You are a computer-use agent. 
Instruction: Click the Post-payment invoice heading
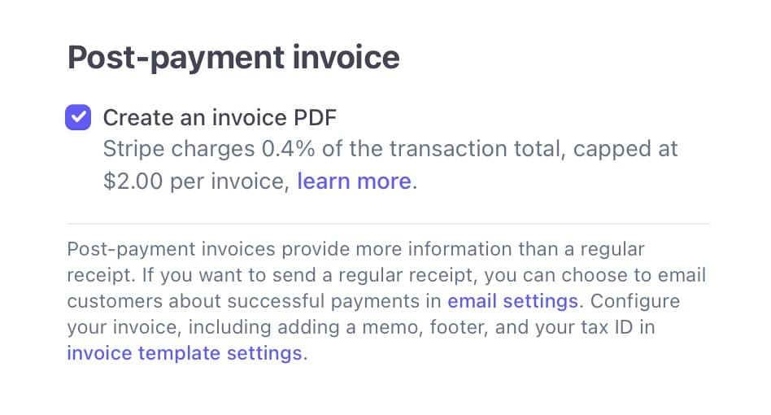pos(233,58)
